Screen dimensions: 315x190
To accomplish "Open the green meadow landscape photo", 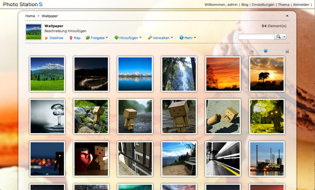I will [47, 74].
